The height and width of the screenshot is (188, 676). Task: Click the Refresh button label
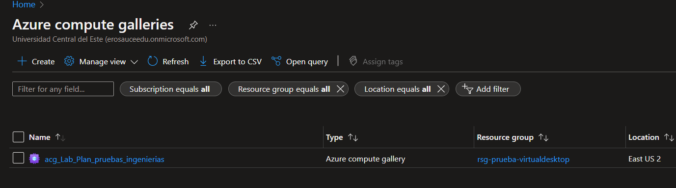point(176,61)
